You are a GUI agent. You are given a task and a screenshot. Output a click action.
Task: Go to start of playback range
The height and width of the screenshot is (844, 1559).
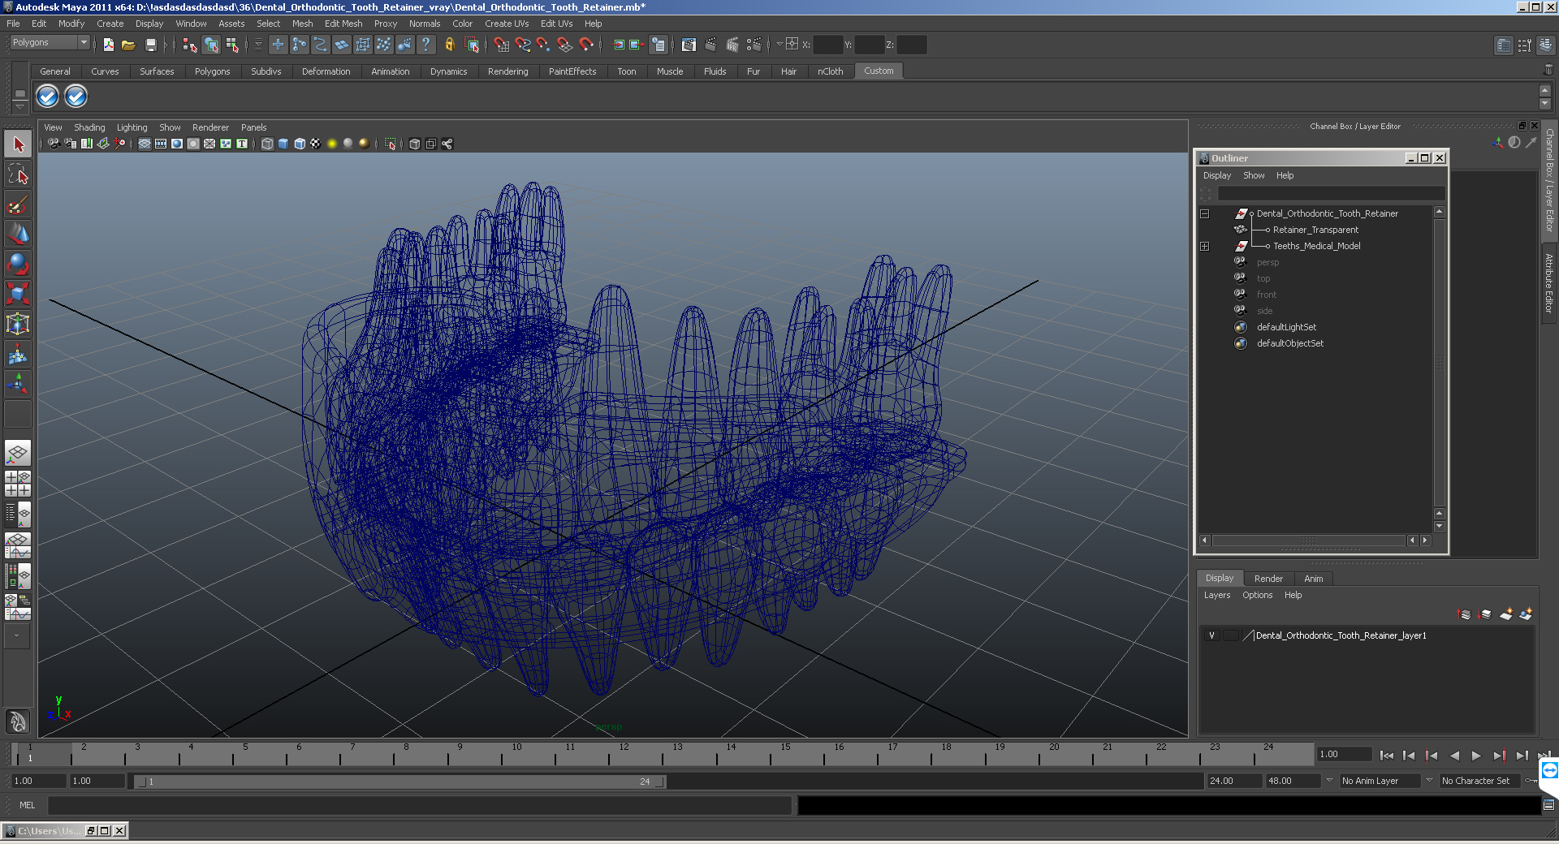[x=1387, y=756]
